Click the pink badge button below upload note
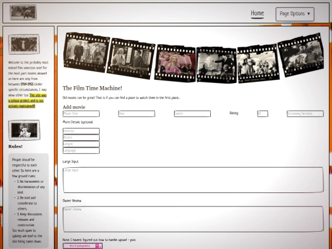This screenshot has height=249, width=332. pos(82,246)
